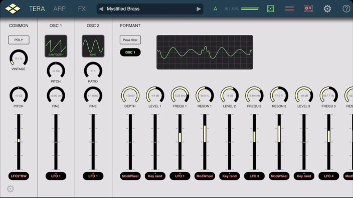
Task: Click the COMMON pitch modulation slider
Action: coord(19,142)
